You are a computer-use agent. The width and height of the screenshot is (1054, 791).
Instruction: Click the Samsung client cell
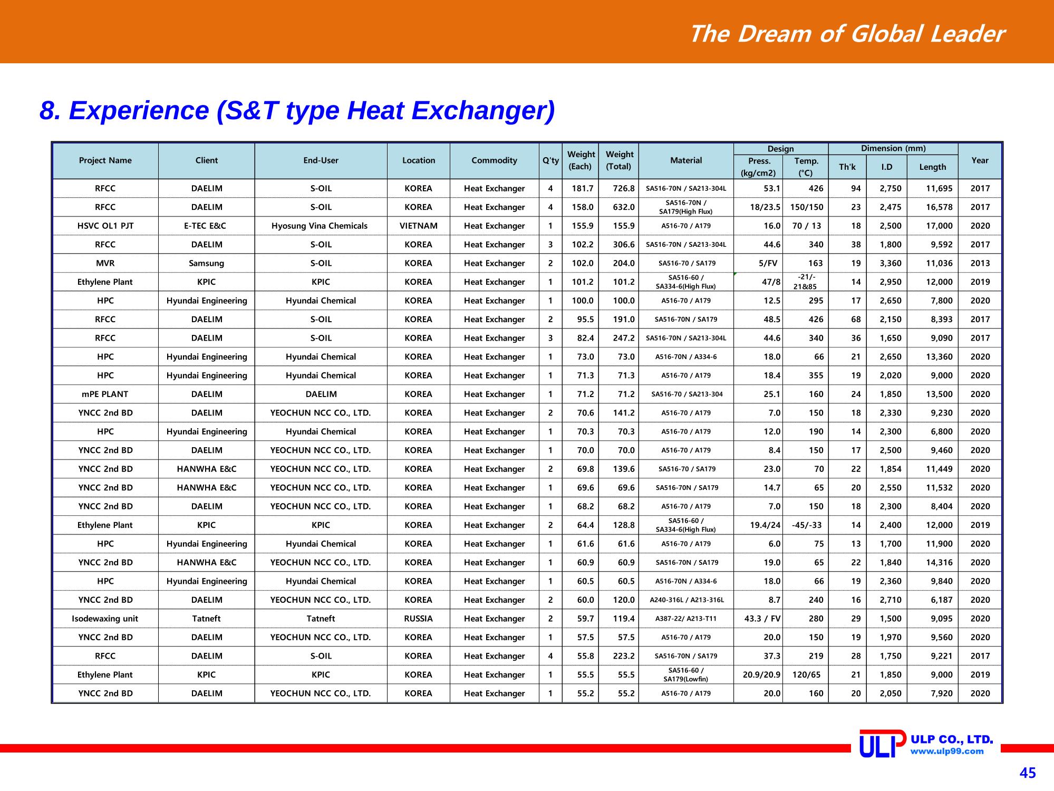coord(207,264)
